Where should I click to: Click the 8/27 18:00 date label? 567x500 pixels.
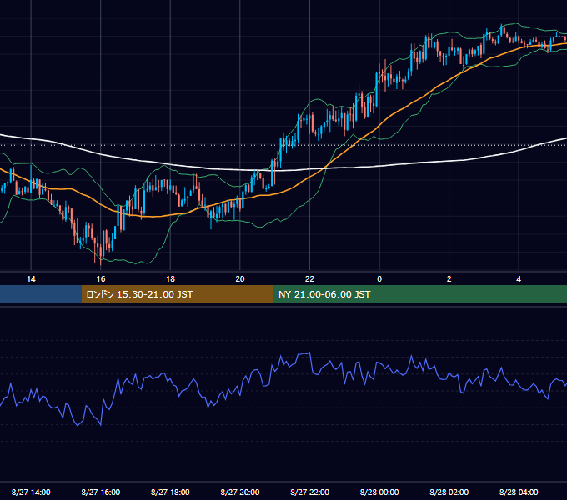(170, 492)
